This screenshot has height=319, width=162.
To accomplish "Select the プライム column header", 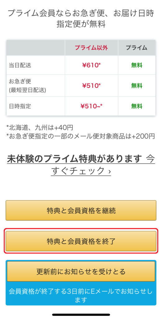I will coord(137,48).
